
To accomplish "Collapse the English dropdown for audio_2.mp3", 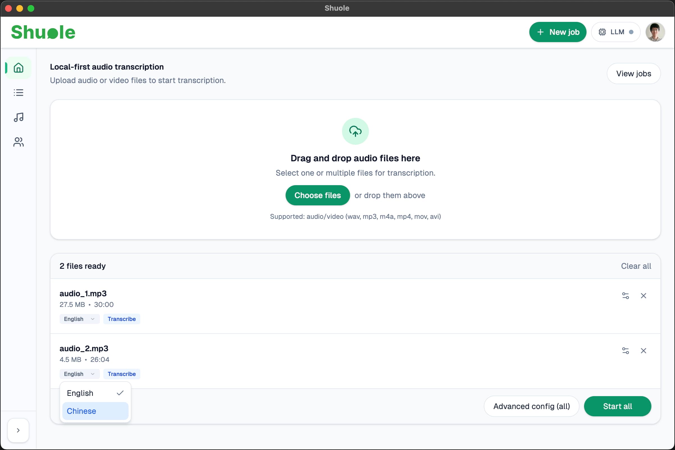I will click(79, 374).
